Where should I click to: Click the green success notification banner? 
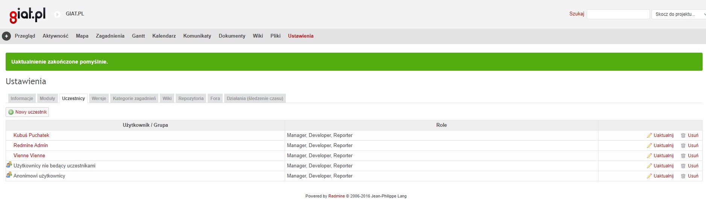(354, 62)
